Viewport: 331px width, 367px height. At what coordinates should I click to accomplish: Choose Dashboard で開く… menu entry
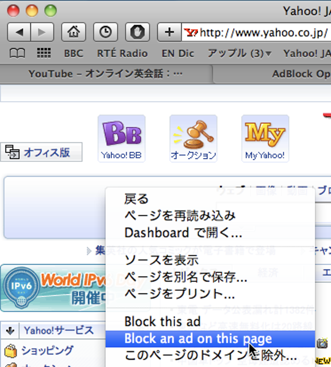coord(210,232)
